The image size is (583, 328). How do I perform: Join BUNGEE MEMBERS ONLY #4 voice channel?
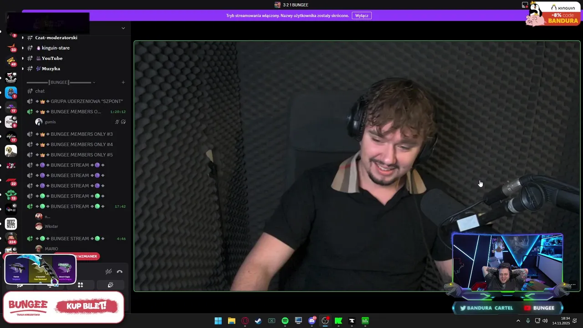76,144
